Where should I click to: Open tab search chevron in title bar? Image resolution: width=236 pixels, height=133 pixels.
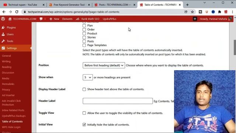pos(205,3)
